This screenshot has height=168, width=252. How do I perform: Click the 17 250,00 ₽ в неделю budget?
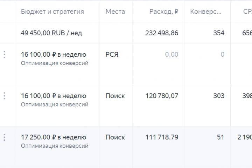[x=54, y=137]
